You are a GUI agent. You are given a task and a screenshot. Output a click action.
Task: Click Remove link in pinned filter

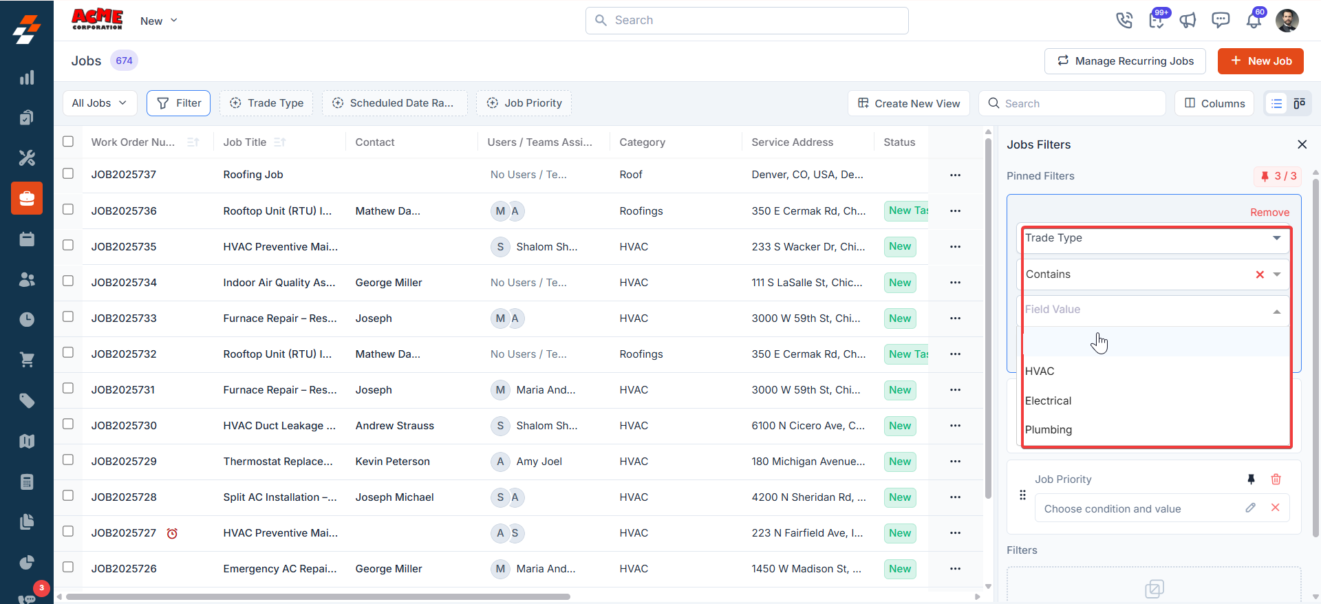[1269, 213]
